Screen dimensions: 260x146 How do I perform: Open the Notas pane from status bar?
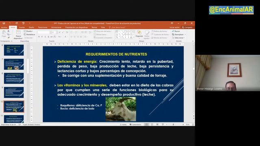pyautogui.click(x=123, y=125)
